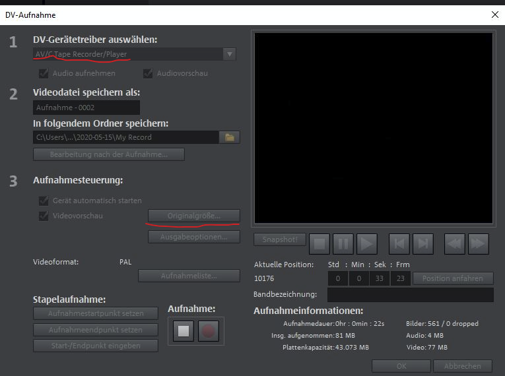Click the Position anfahren button
Viewport: 505px width, 376px height.
(x=453, y=278)
